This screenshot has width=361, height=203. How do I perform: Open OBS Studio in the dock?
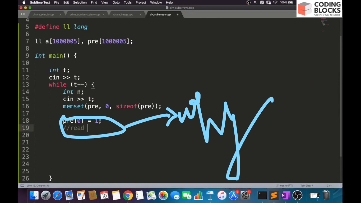(297, 196)
